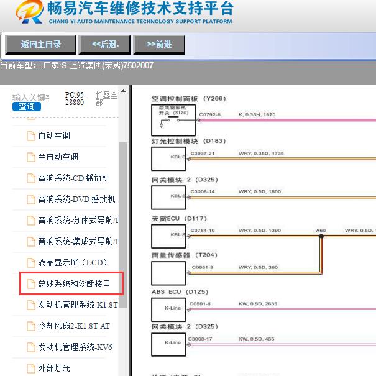The height and width of the screenshot is (376, 376).
Task: Click the 后风窗加热开关 (S120) switch box
Action: click(x=173, y=120)
